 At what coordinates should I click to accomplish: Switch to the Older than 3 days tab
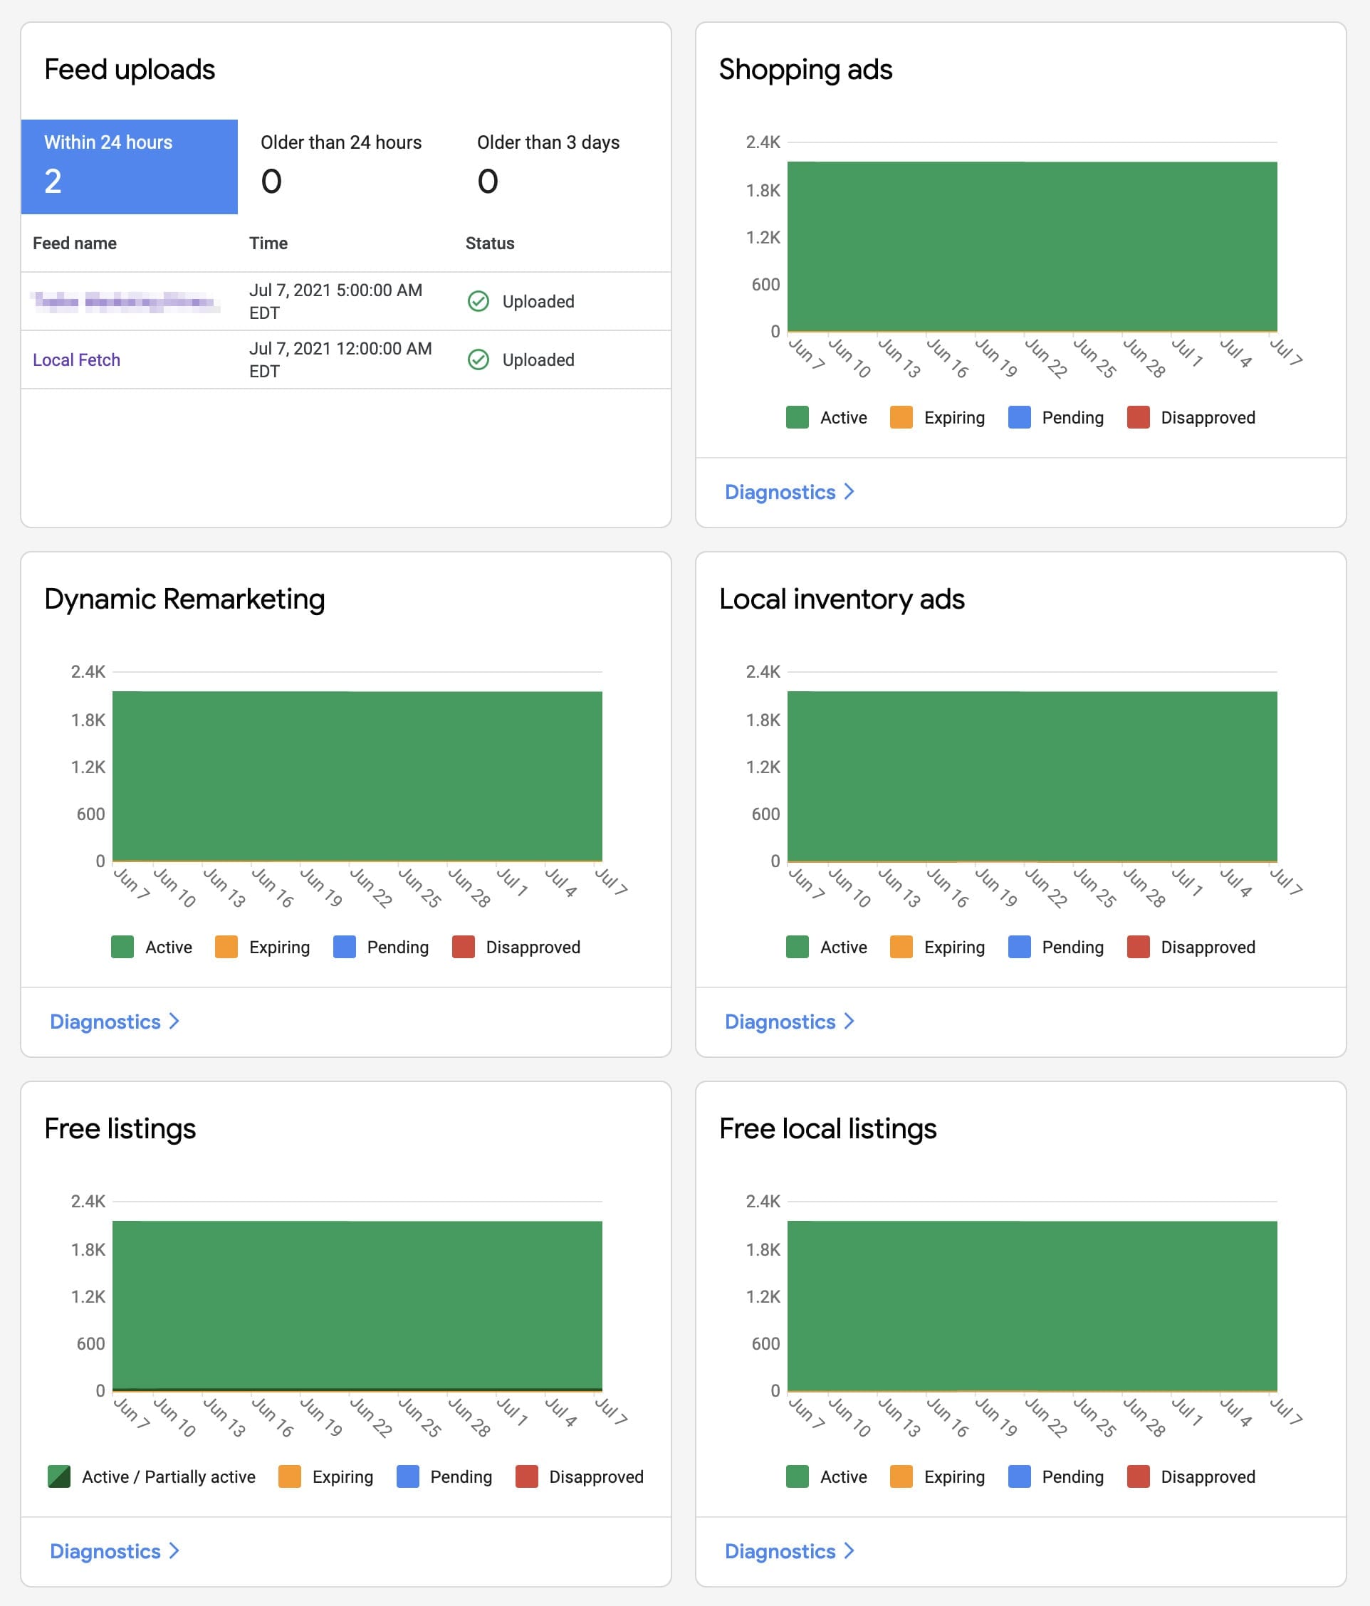coord(548,164)
